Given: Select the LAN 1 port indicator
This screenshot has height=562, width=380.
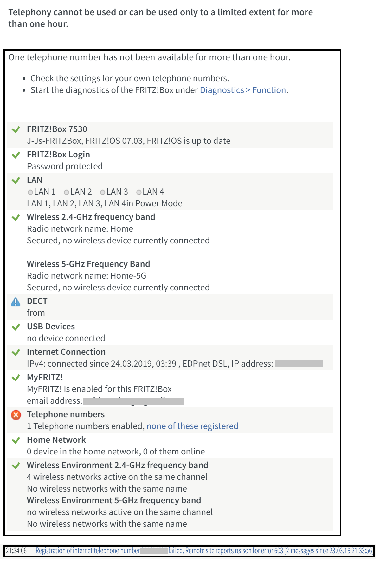Looking at the screenshot, I should pos(30,192).
